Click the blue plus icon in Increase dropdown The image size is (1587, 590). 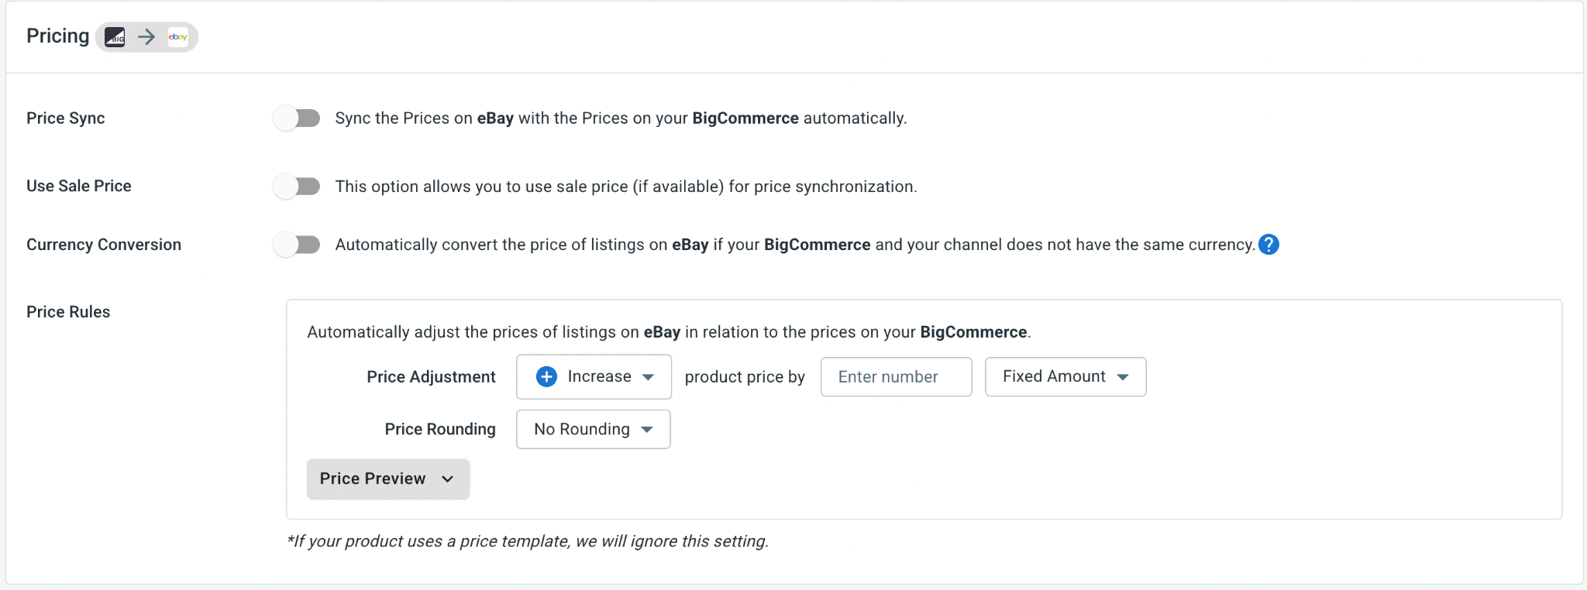[546, 376]
